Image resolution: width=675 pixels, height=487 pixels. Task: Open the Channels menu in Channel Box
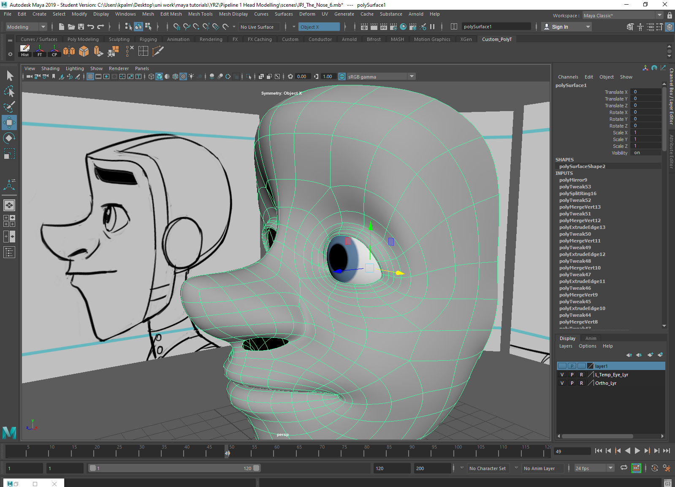(x=568, y=77)
